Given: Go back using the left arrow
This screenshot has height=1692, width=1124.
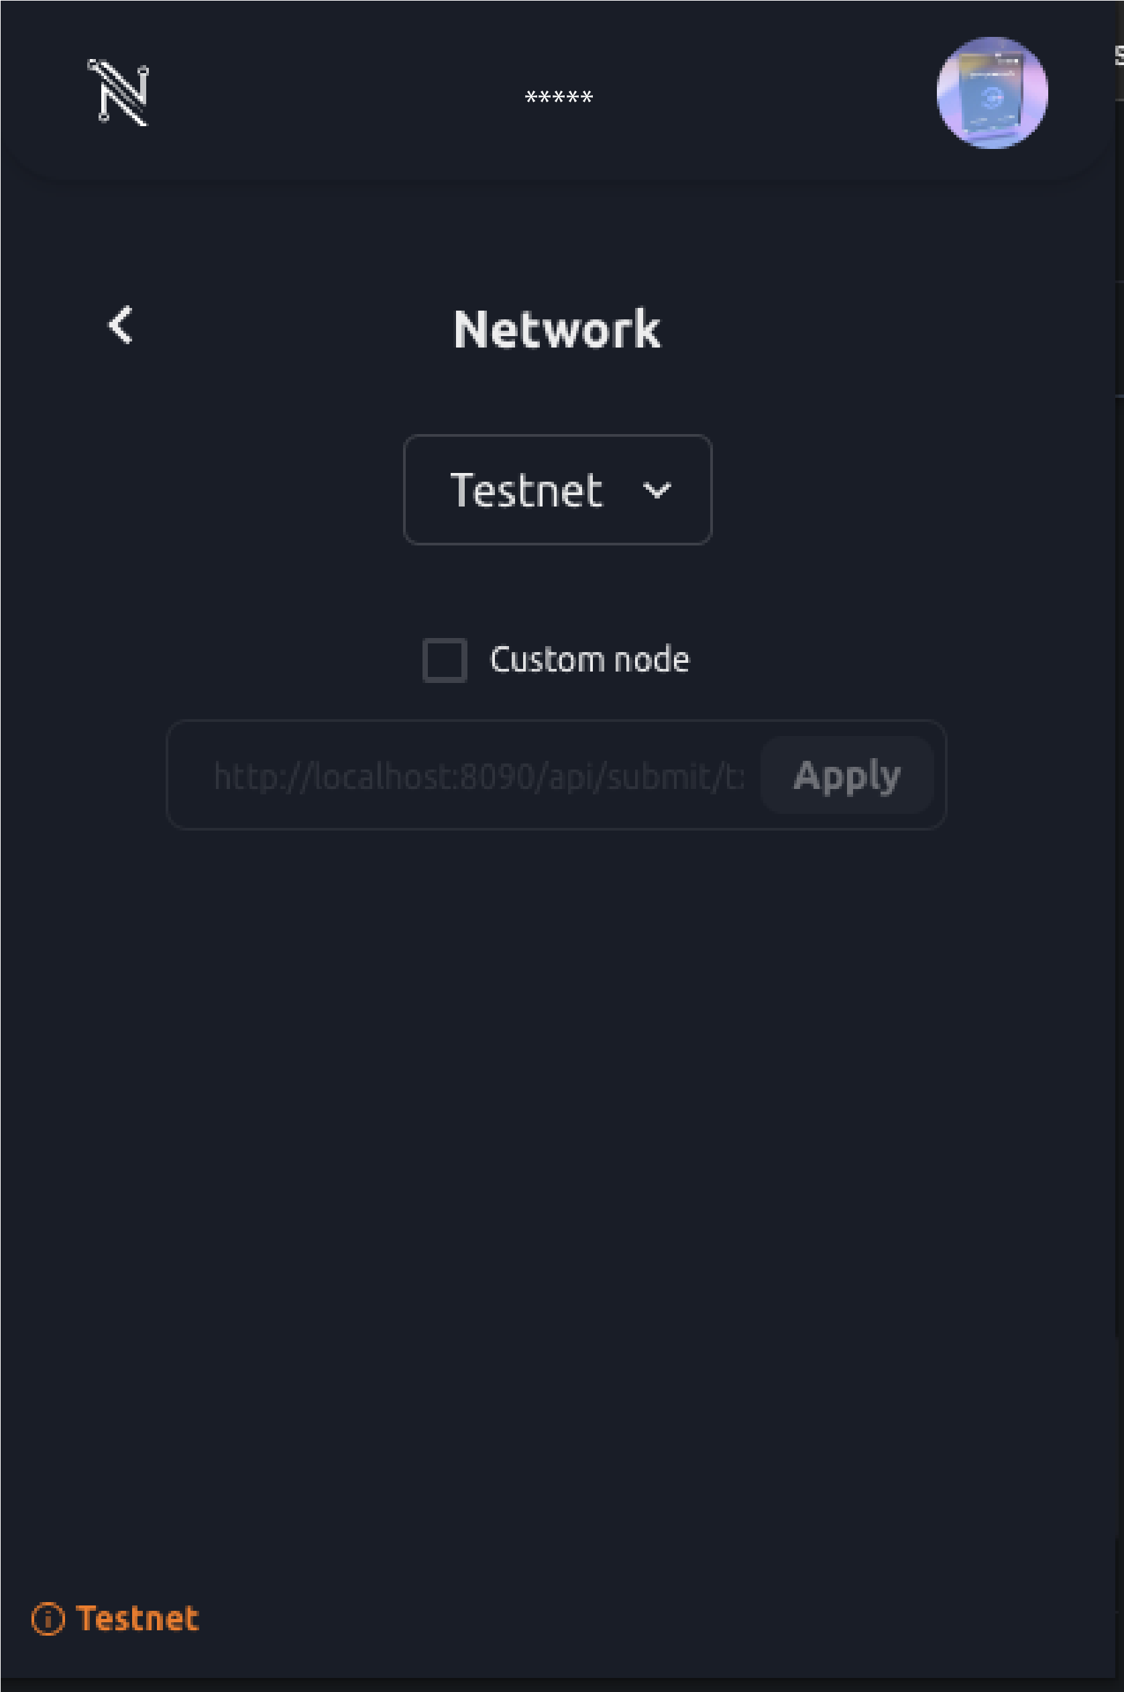Looking at the screenshot, I should 121,325.
